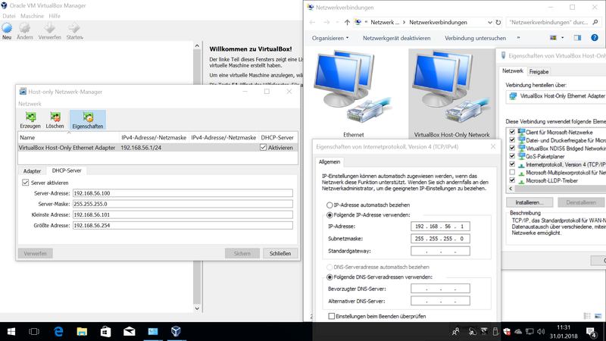
Task: Open Windows Start menu
Action: point(11,332)
